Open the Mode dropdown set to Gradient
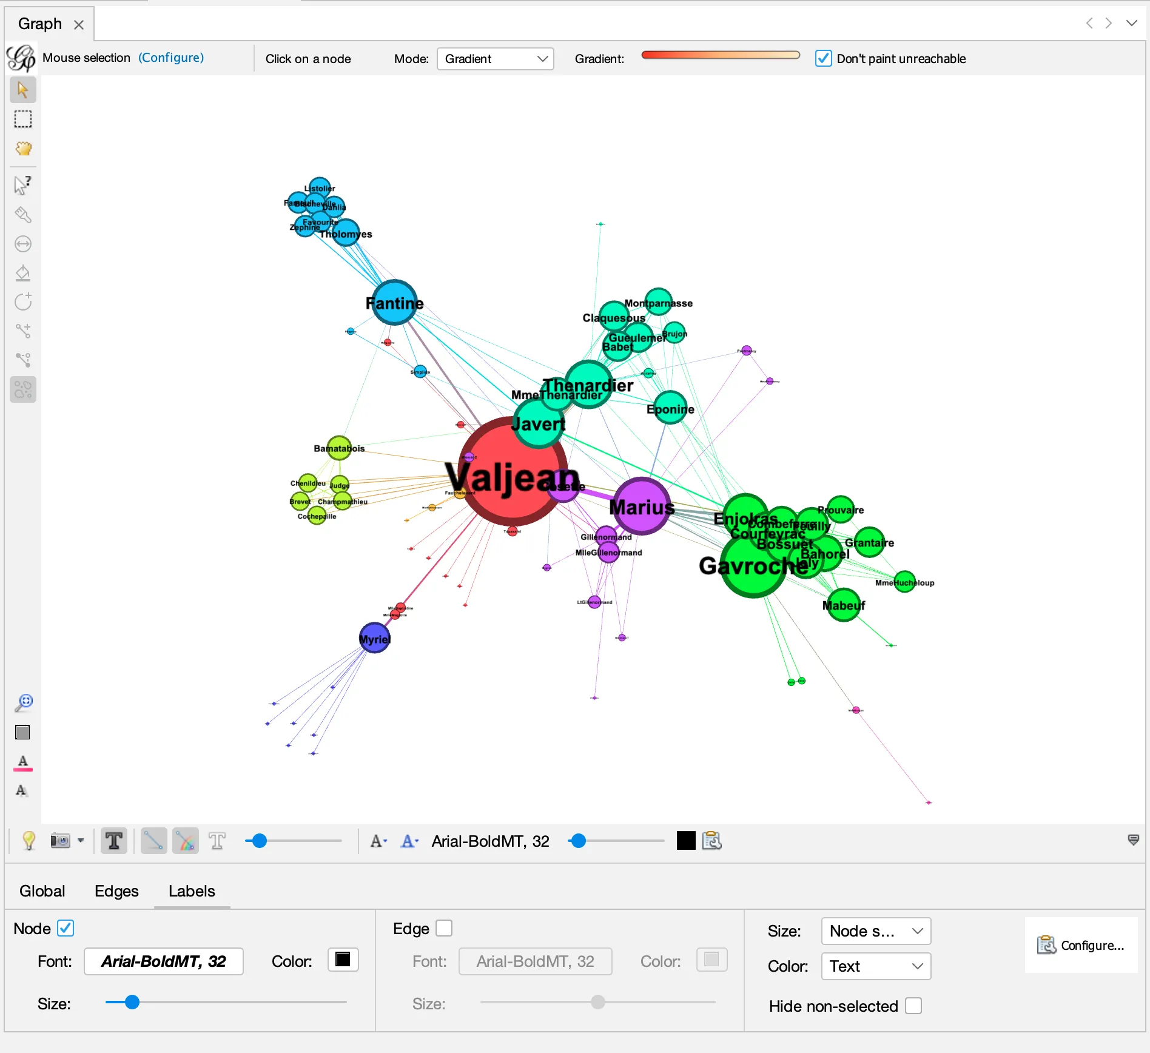This screenshot has width=1150, height=1053. point(495,59)
